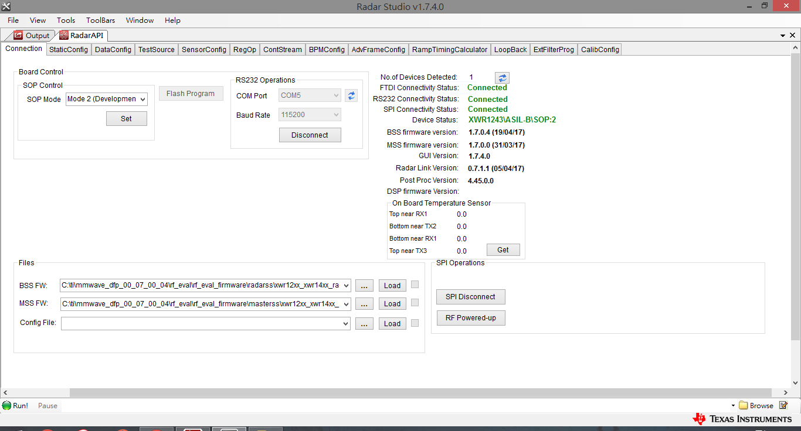Click Post Proc Version value 4.45.0.0
The height and width of the screenshot is (431, 801).
tap(481, 181)
